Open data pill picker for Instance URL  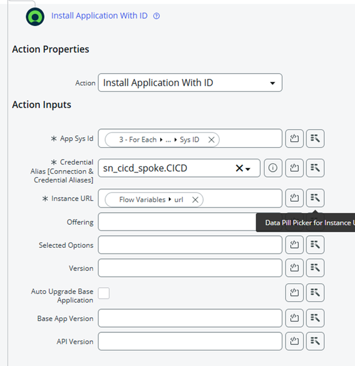pos(315,198)
